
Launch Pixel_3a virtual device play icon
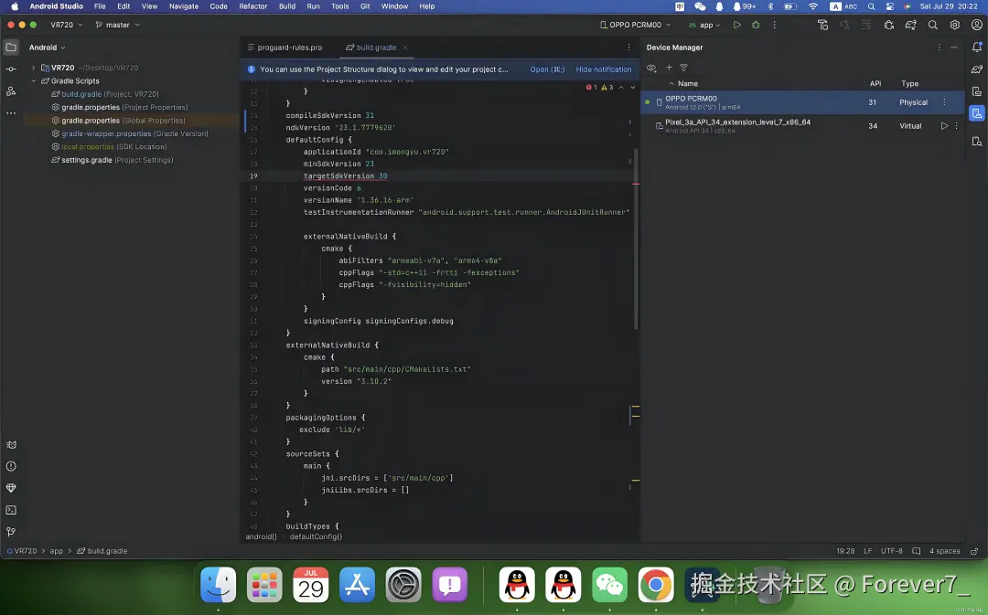coord(944,126)
